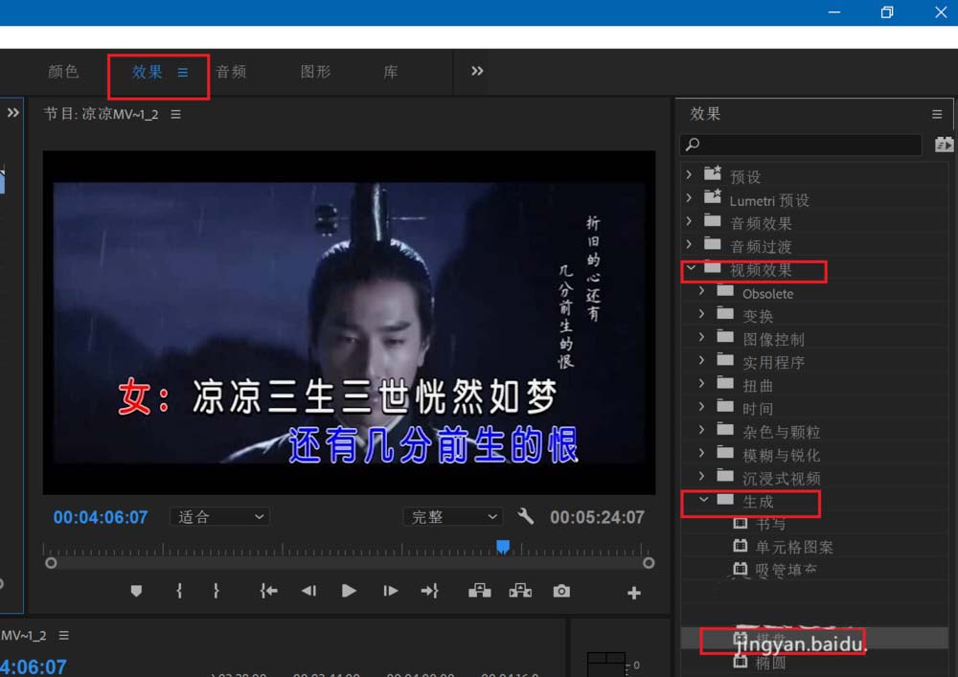The image size is (958, 677).
Task: Play the program monitor video
Action: (x=349, y=591)
